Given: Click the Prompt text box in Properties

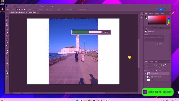Looking at the screenshot, I should pos(154,38).
